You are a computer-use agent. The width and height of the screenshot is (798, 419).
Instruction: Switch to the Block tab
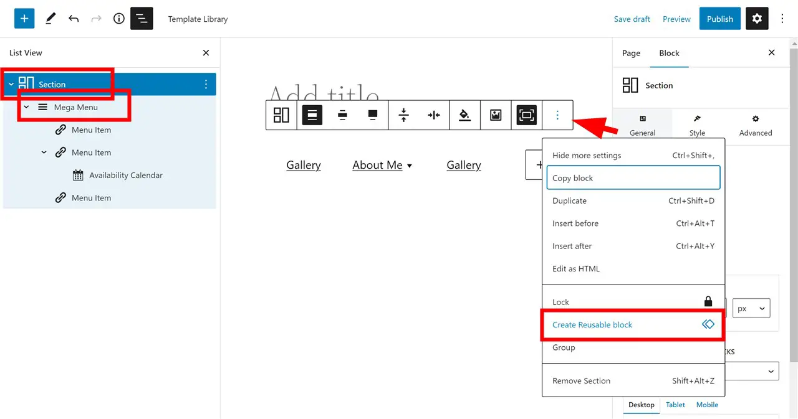pyautogui.click(x=669, y=53)
